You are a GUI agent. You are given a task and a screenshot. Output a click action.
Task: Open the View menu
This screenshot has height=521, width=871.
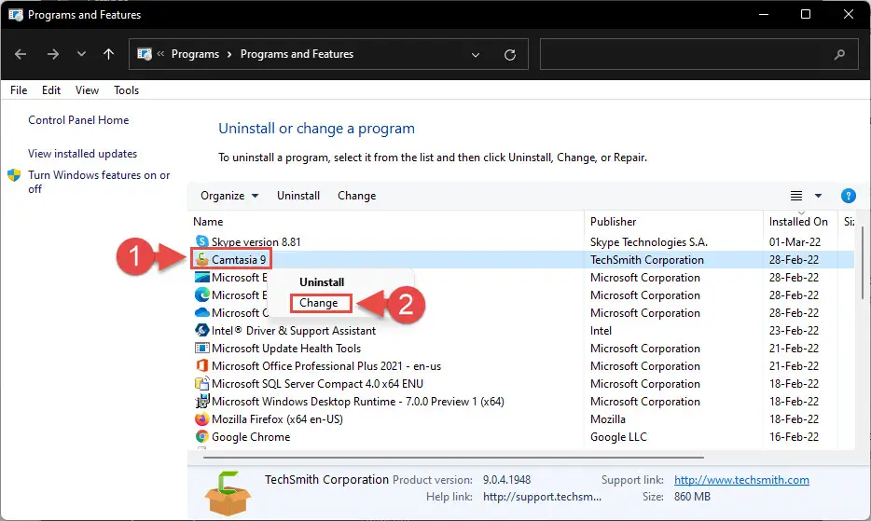[88, 90]
